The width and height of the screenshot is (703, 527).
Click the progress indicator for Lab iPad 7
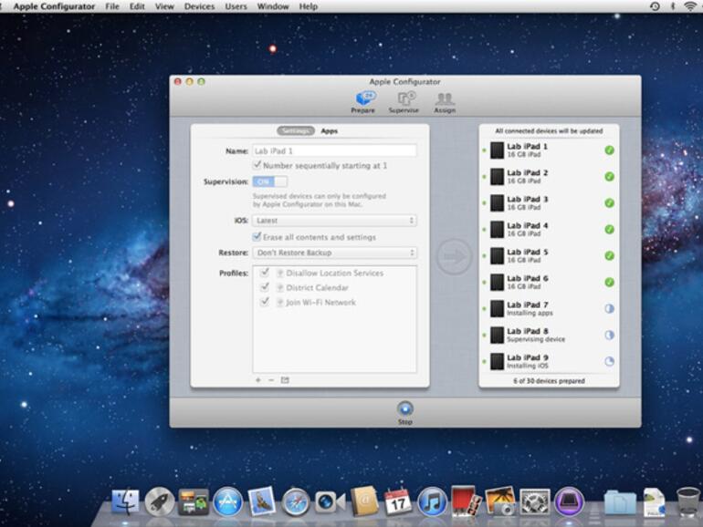point(609,309)
